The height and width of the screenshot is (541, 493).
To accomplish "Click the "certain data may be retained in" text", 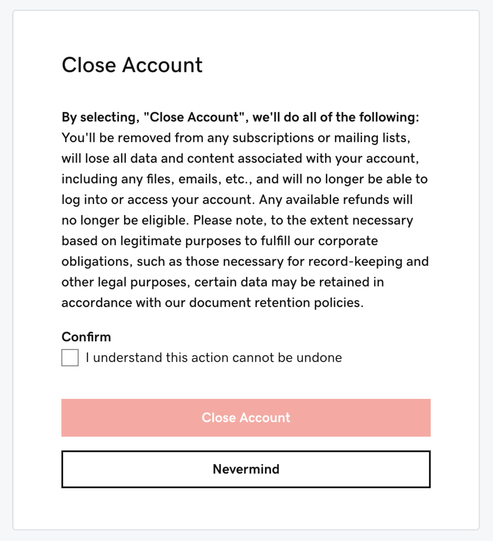I will click(289, 282).
